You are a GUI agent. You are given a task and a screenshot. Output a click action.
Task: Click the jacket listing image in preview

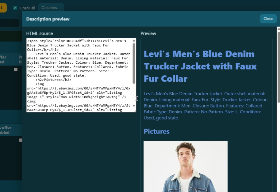point(186,166)
